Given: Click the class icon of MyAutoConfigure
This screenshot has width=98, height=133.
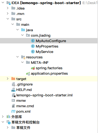Looking at the screenshot, I should (33, 41).
